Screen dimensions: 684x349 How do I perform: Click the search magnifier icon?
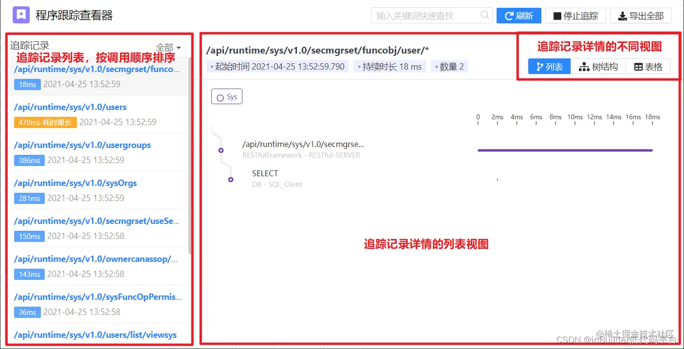pos(485,15)
